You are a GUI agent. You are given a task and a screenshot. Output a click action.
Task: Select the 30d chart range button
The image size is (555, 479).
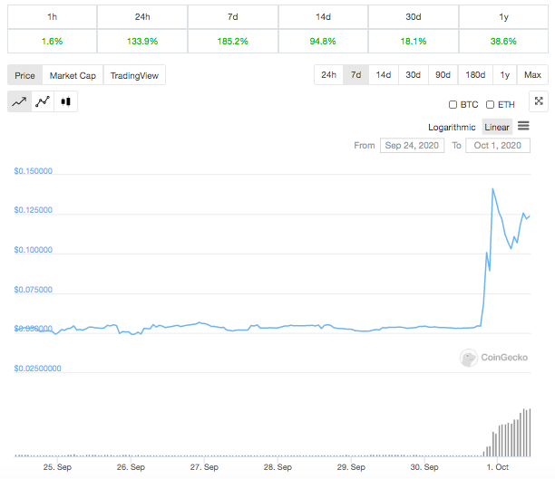tap(413, 75)
